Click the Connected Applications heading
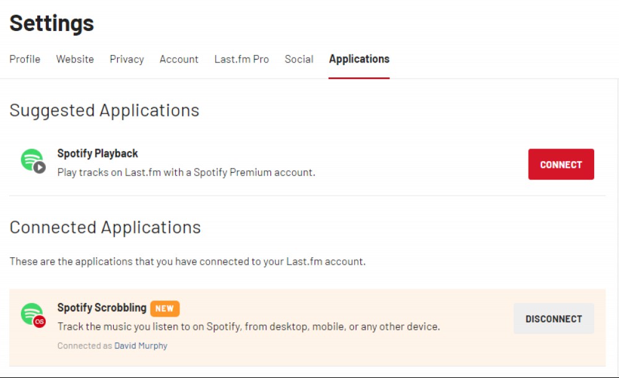The image size is (619, 378). point(105,227)
